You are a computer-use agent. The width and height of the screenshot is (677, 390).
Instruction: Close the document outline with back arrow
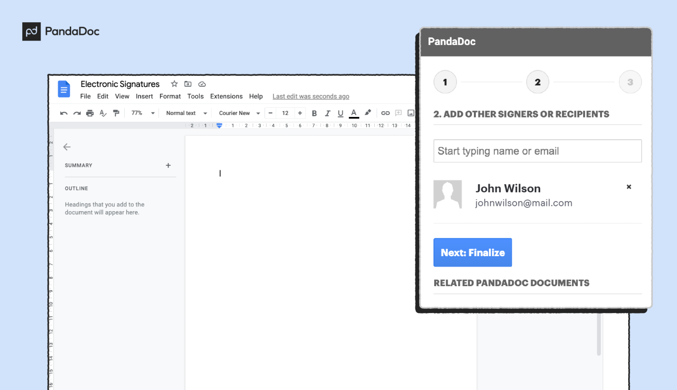click(x=67, y=147)
